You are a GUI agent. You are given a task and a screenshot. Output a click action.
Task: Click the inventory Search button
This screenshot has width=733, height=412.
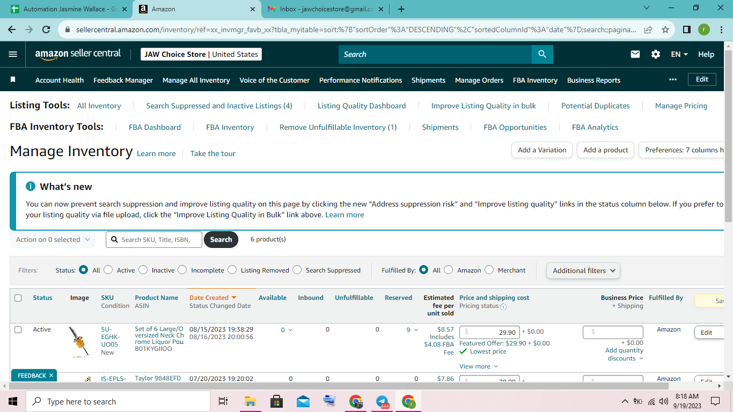(221, 239)
